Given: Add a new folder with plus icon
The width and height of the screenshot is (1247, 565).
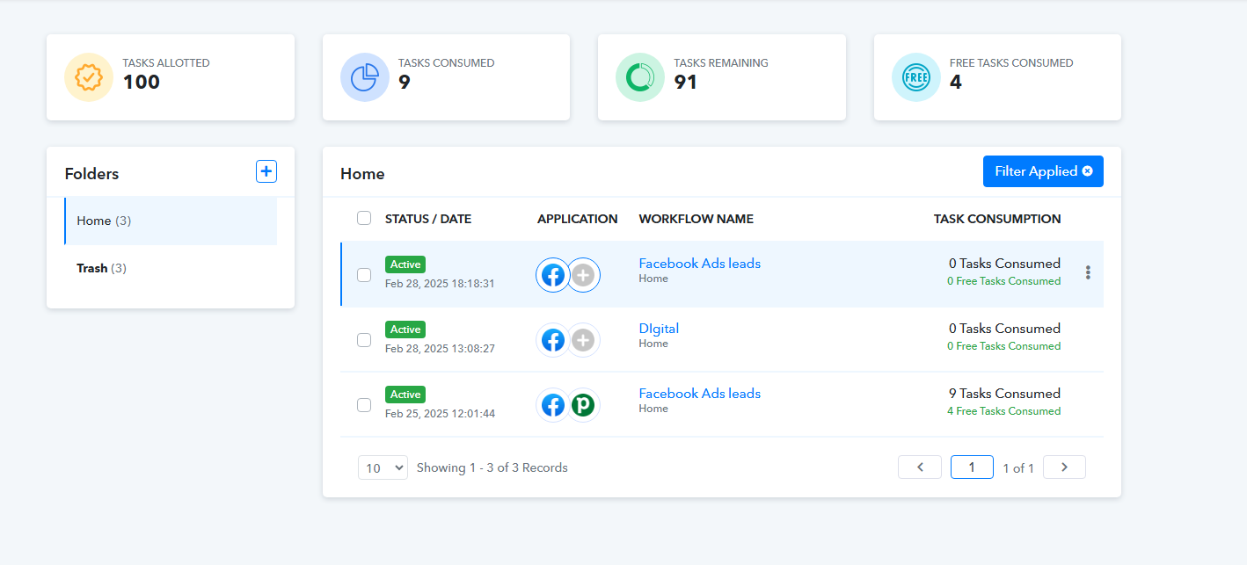Looking at the screenshot, I should point(266,171).
